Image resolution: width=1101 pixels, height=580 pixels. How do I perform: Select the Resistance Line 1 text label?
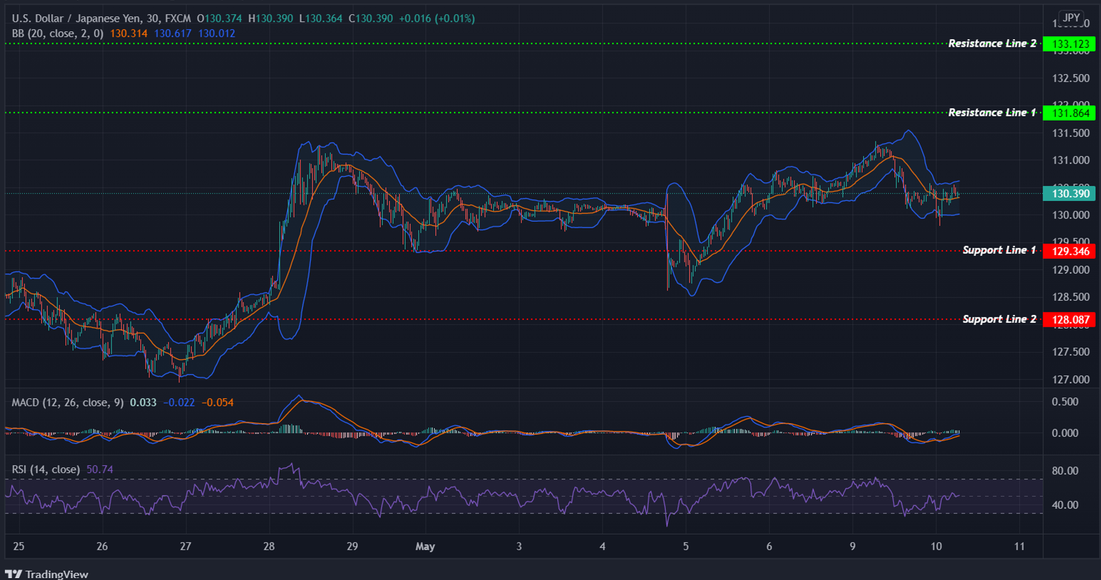point(991,112)
